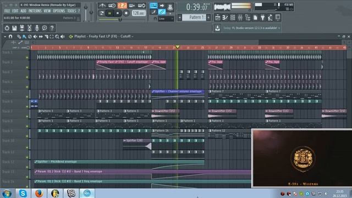Open the plugin picker plug icon

[x=263, y=18]
